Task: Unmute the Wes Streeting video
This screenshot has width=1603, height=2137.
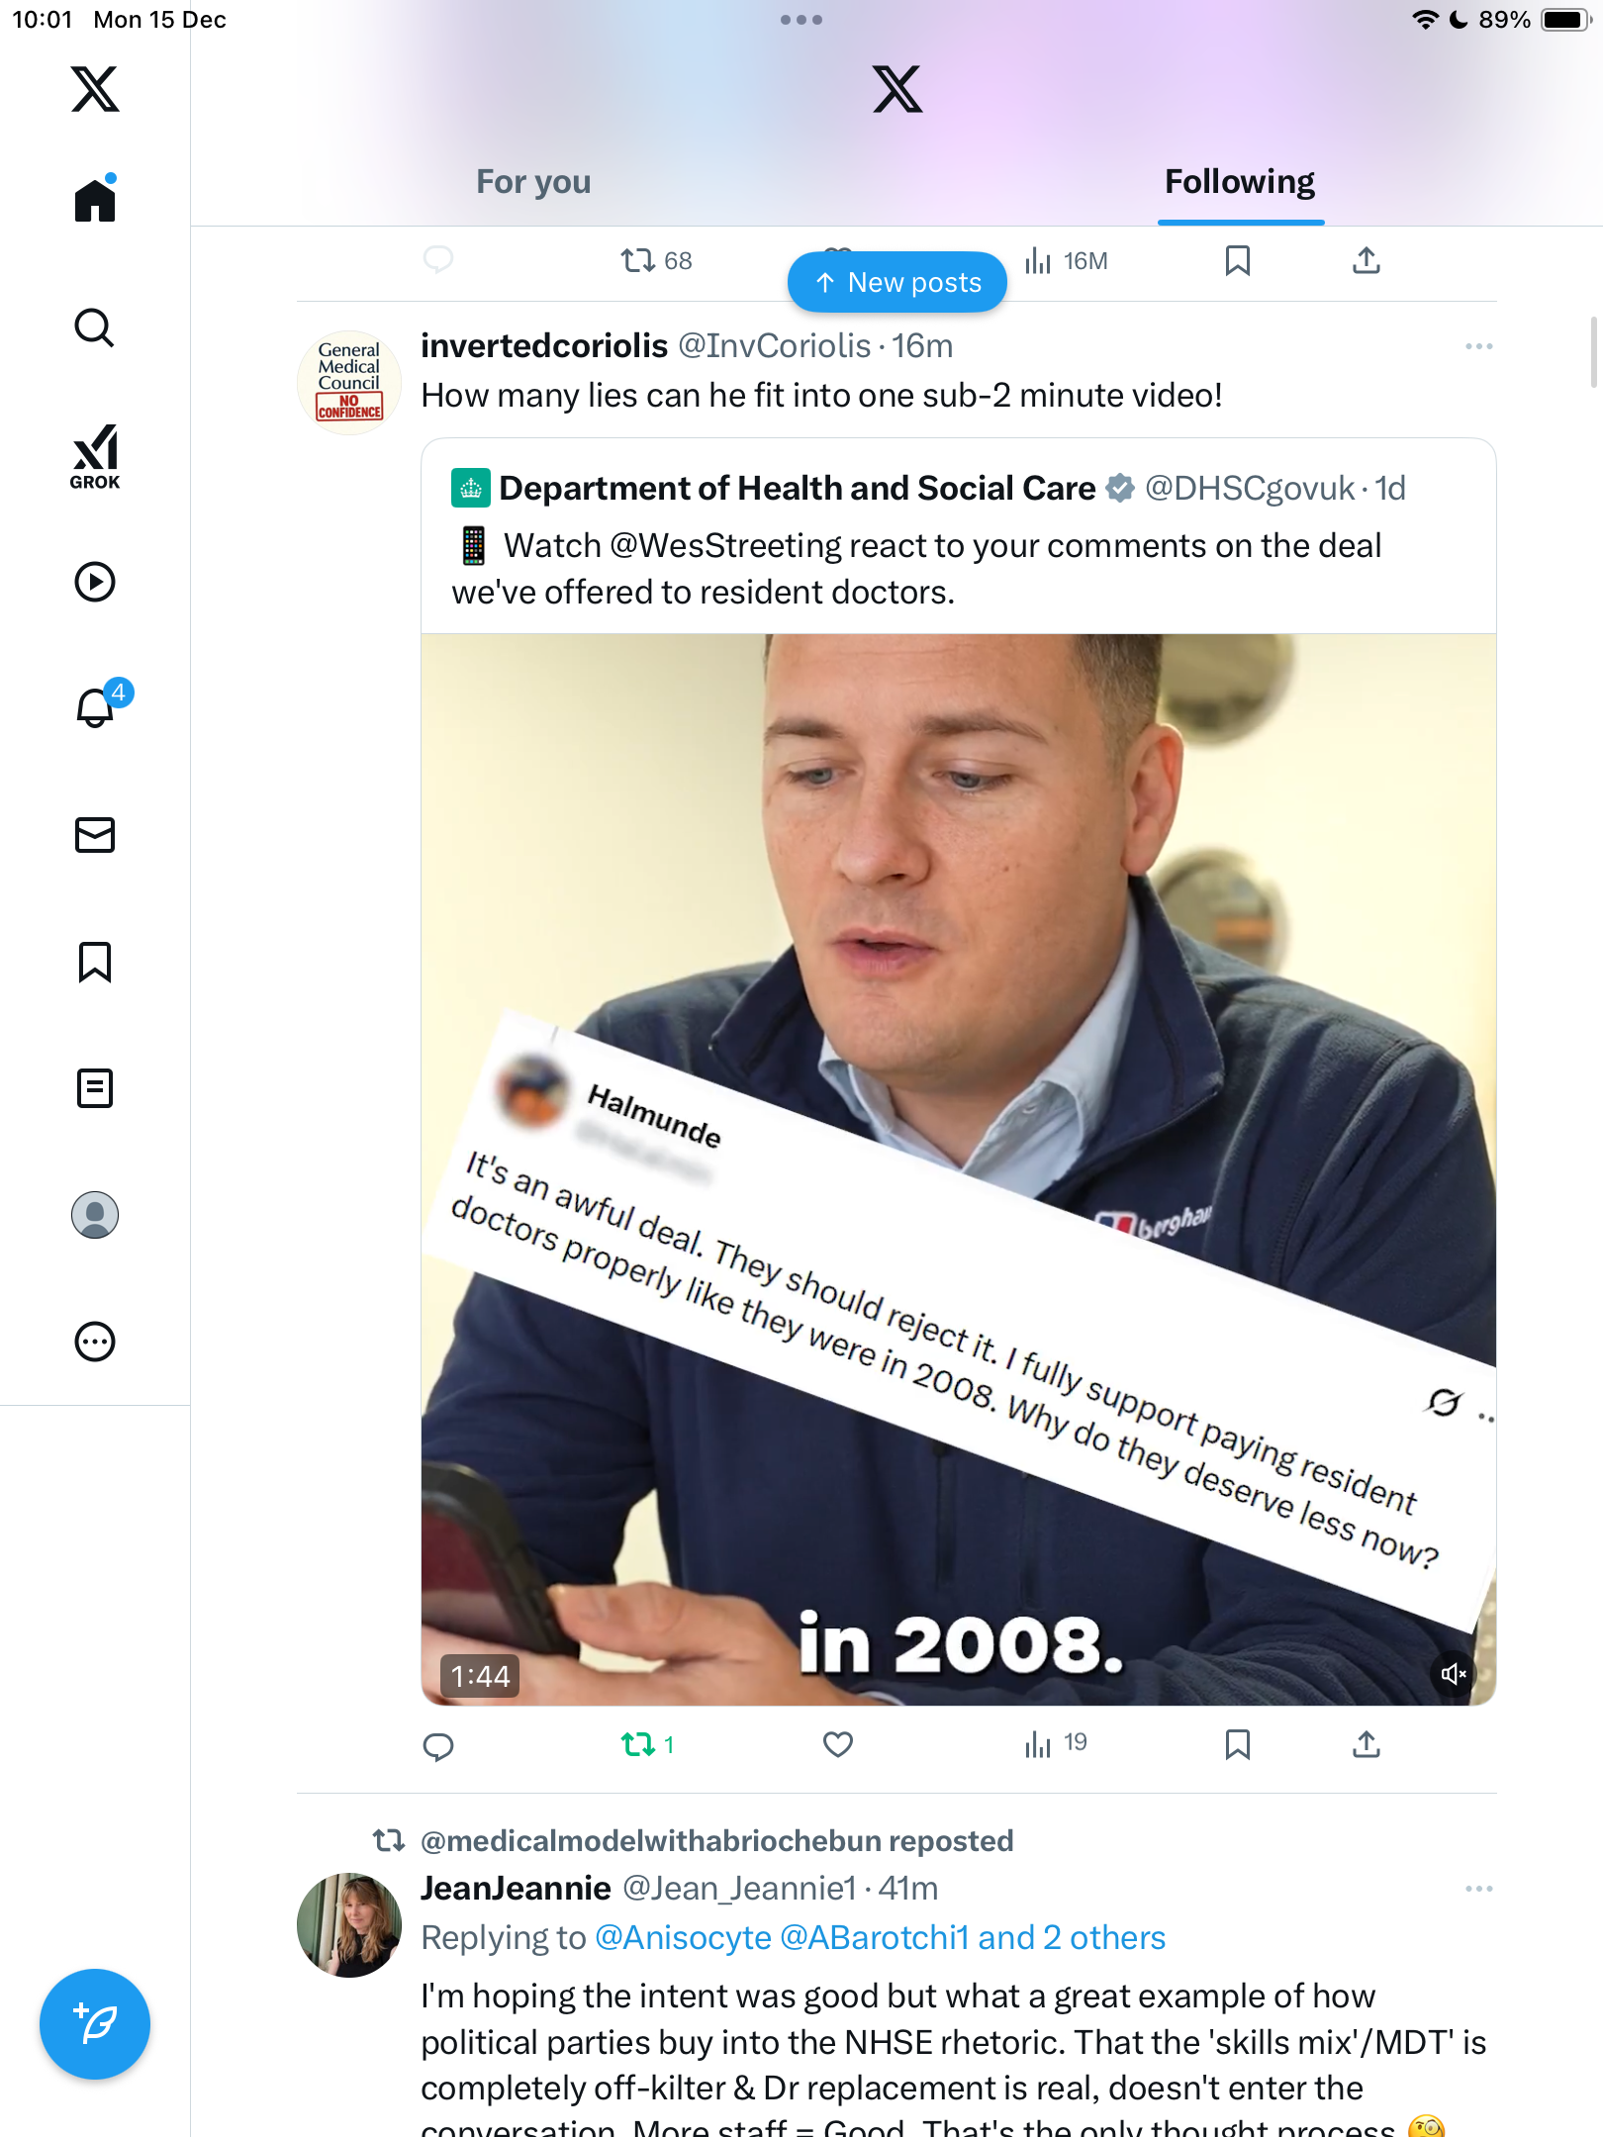Action: 1453,1674
